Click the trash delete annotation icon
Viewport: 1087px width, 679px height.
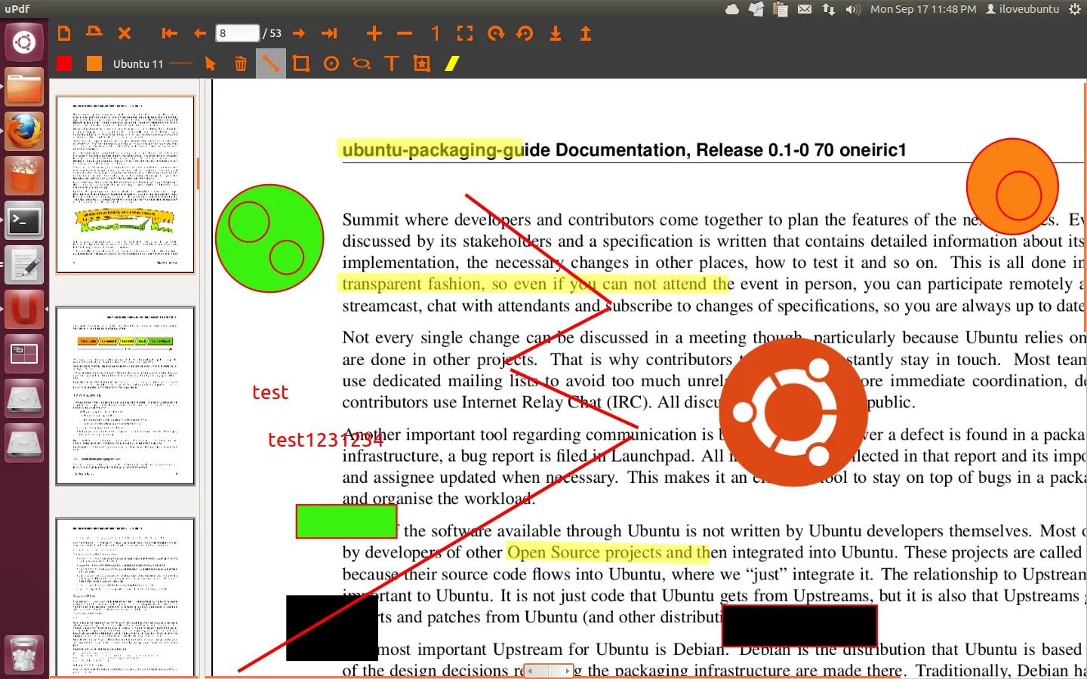click(x=240, y=64)
